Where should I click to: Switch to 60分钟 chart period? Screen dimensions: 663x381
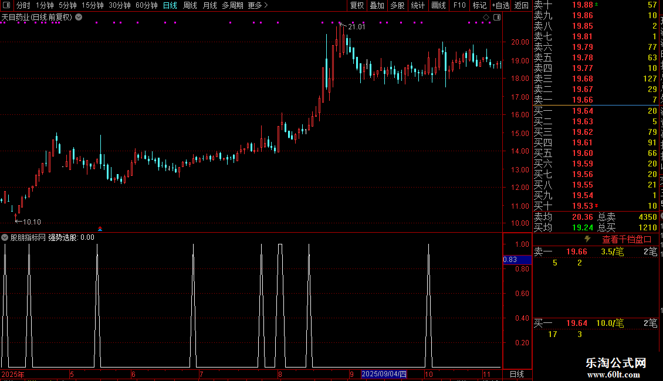point(146,5)
